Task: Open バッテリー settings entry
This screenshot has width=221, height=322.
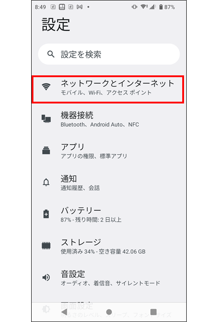Action: coord(109,215)
